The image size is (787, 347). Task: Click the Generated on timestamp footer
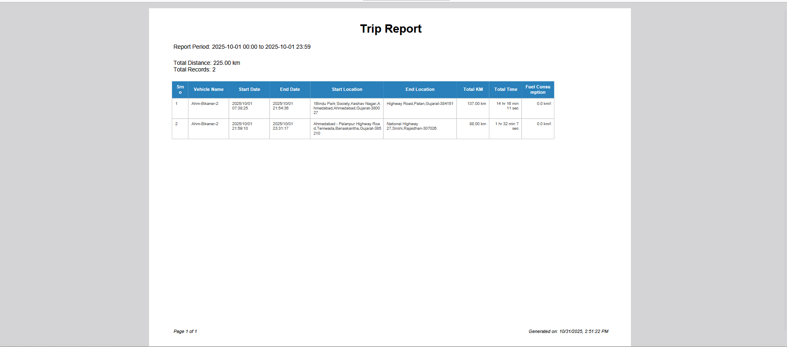coord(568,332)
